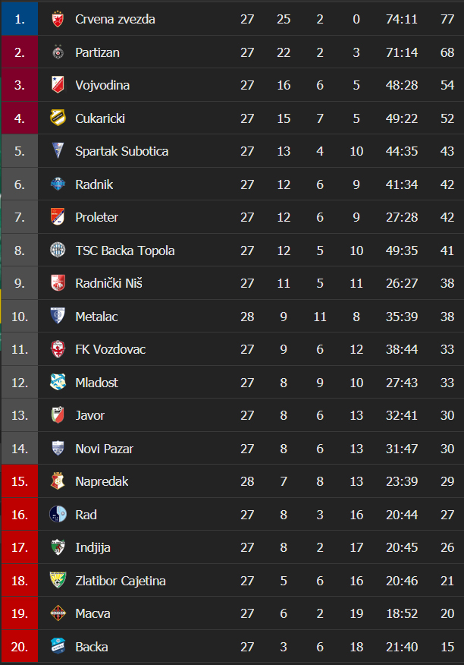Click the Spartak Subotica crest

[x=58, y=151]
